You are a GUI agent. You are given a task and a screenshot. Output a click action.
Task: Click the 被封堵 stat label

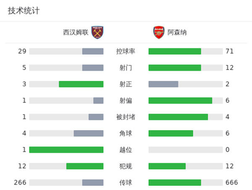126,117
